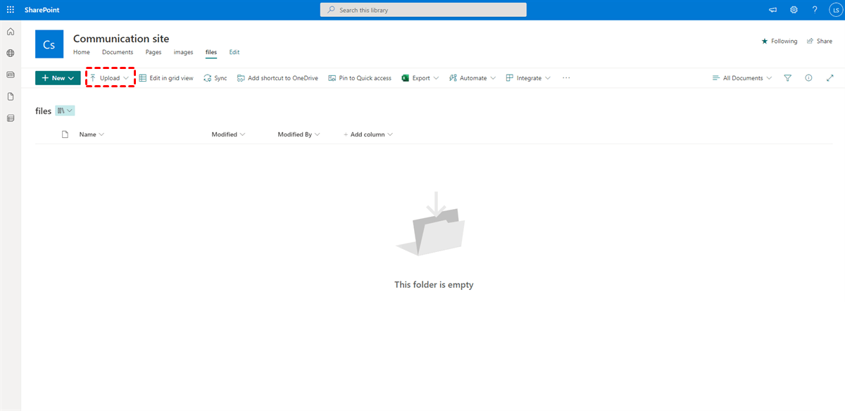Open the Settings gear icon

point(794,10)
